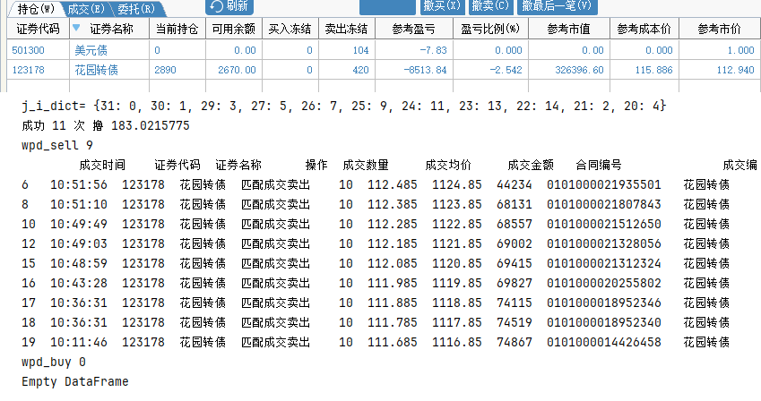
Task: Click the 买入冻结 column header
Action: 290,30
